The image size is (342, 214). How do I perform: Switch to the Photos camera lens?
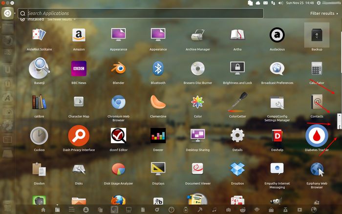[x=228, y=210]
